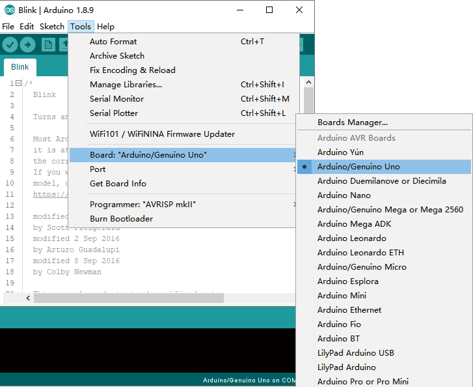473x387 pixels.
Task: Select the Arduino Leonardo board
Action: click(x=384, y=238)
